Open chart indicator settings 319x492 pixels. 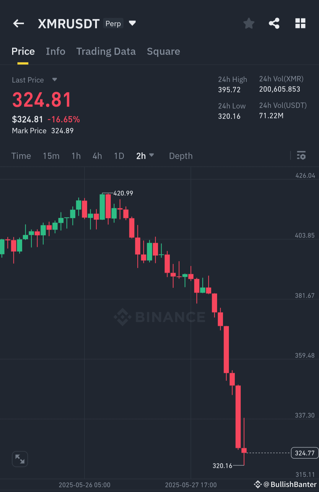point(301,155)
